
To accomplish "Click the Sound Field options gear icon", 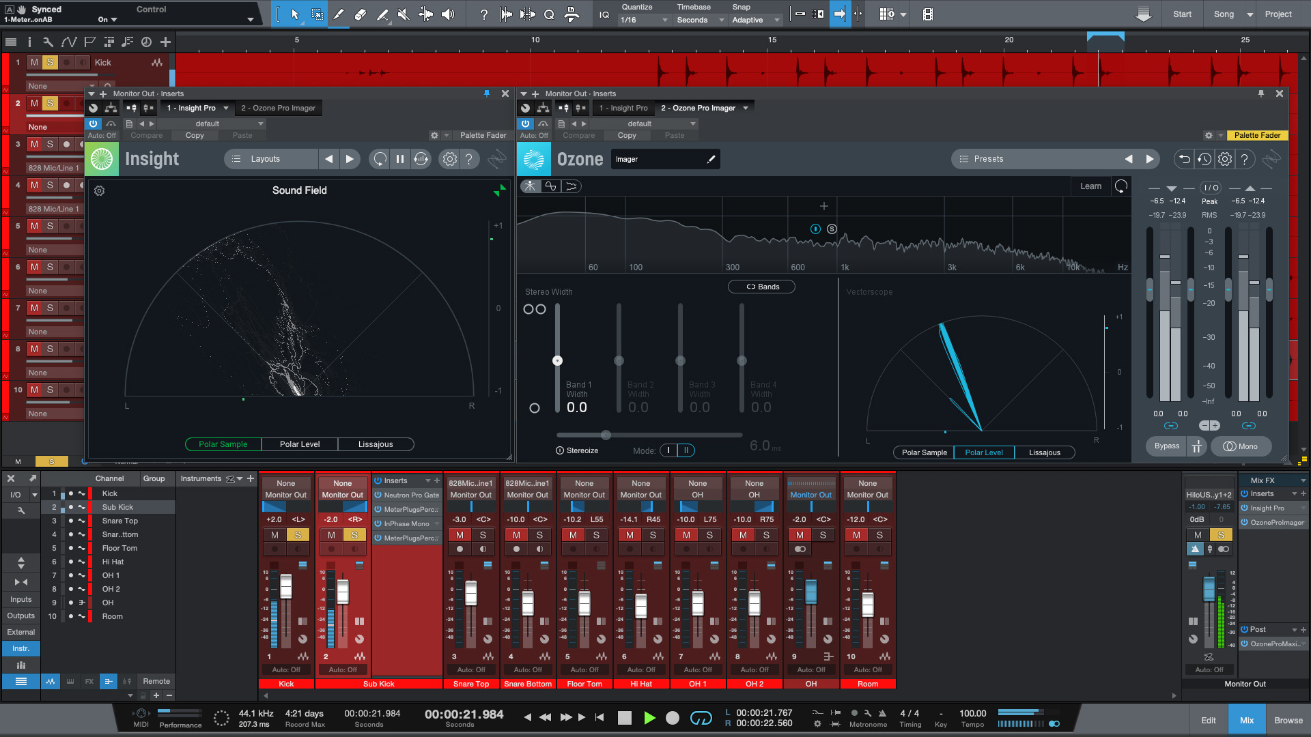I will point(99,191).
